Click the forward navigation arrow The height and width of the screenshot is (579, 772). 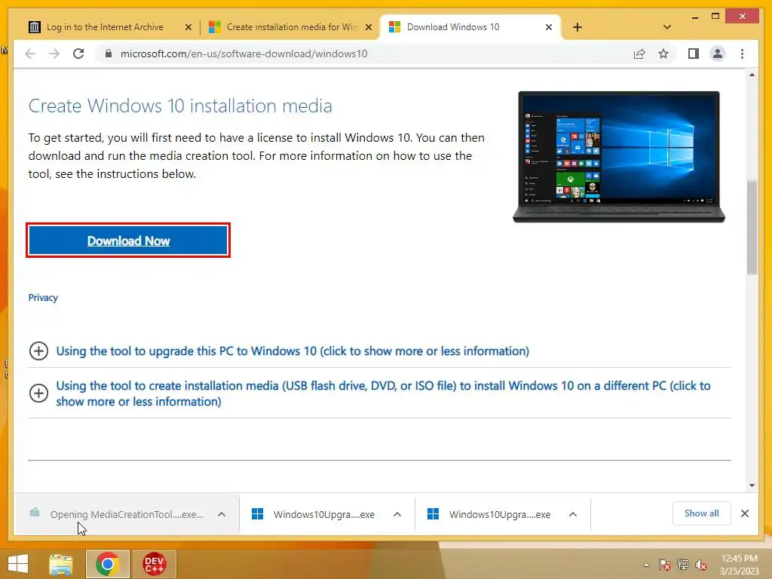click(54, 54)
